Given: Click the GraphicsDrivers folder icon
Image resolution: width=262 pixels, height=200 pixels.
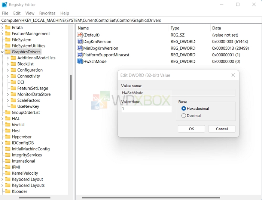Looking at the screenshot, I should pos(8,51).
